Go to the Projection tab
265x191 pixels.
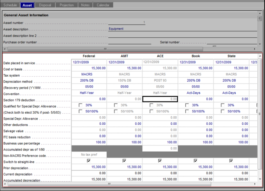67,5
